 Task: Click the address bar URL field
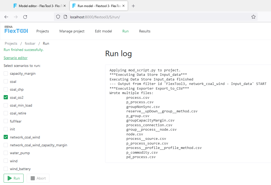[x=156, y=17]
